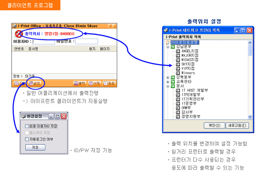Click the 비밀번호 password field
Screen dimensions: 264x179
click(86, 42)
